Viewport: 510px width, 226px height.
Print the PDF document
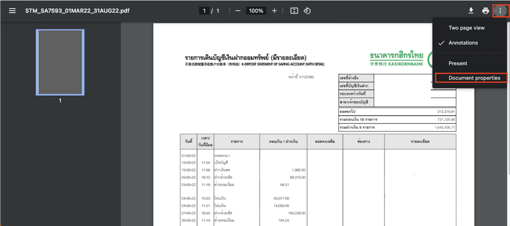click(x=486, y=11)
